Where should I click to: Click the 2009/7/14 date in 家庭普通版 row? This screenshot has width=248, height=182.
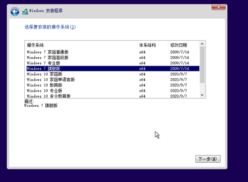[x=179, y=52]
